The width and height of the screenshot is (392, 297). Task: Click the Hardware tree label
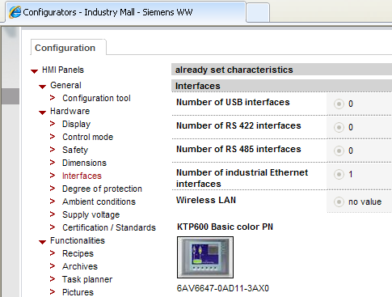pos(70,111)
